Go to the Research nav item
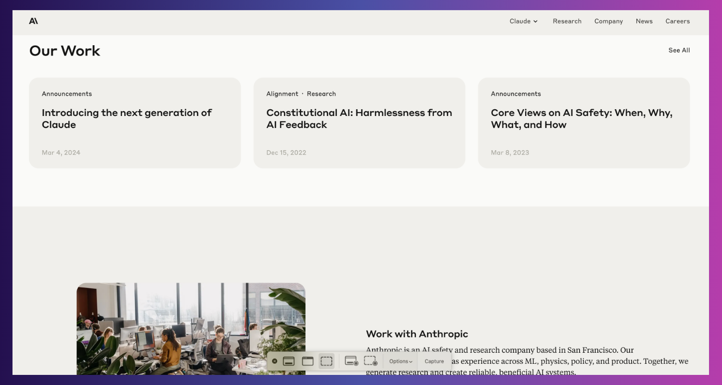 [567, 21]
